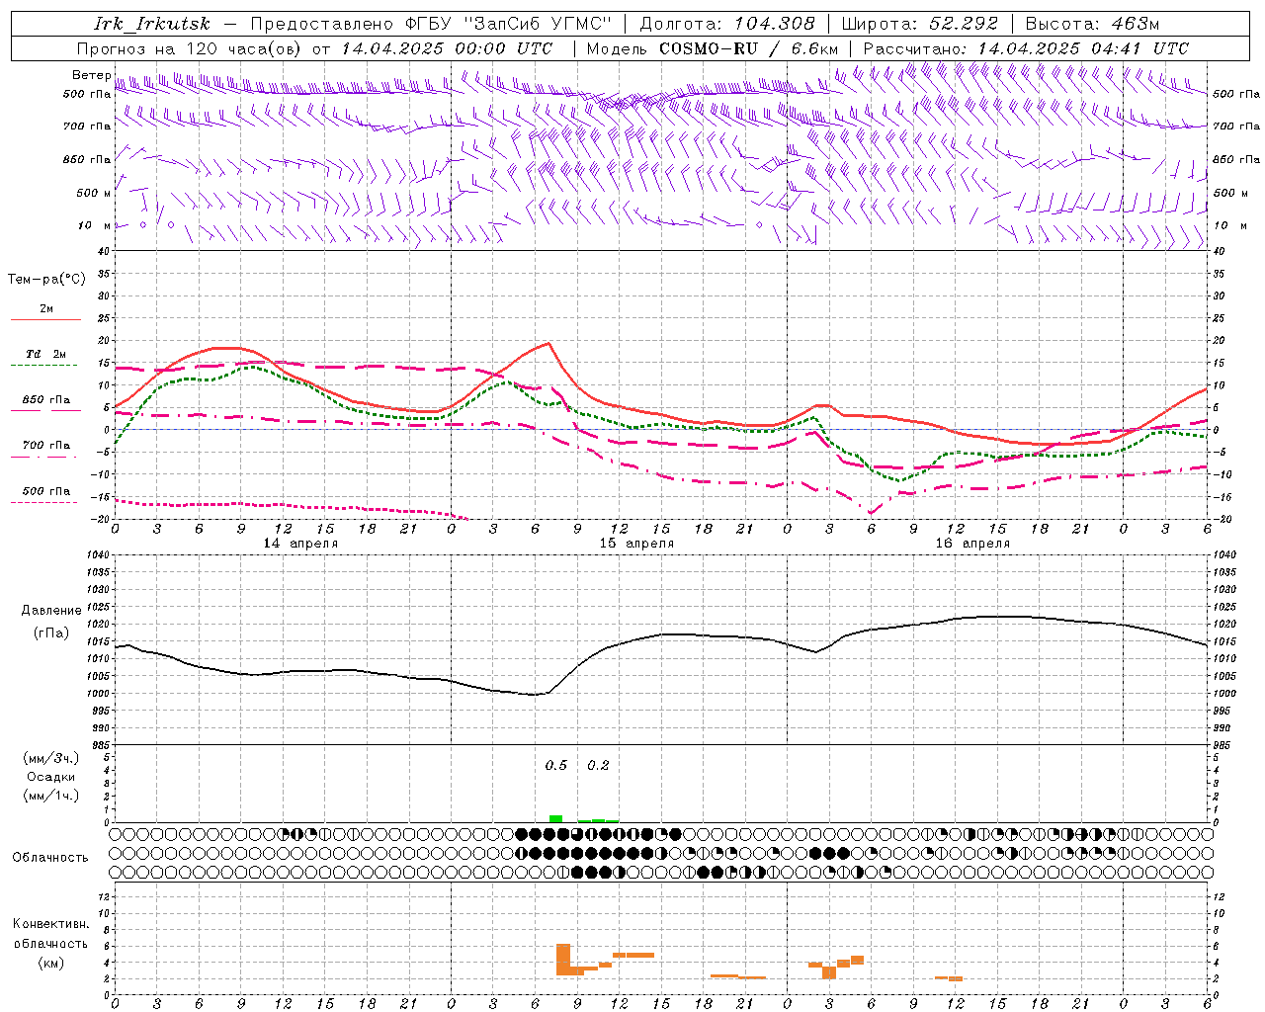1265x1012 pixels.
Task: Click the dashed line sample under 'Td 2м'
Action: point(45,366)
